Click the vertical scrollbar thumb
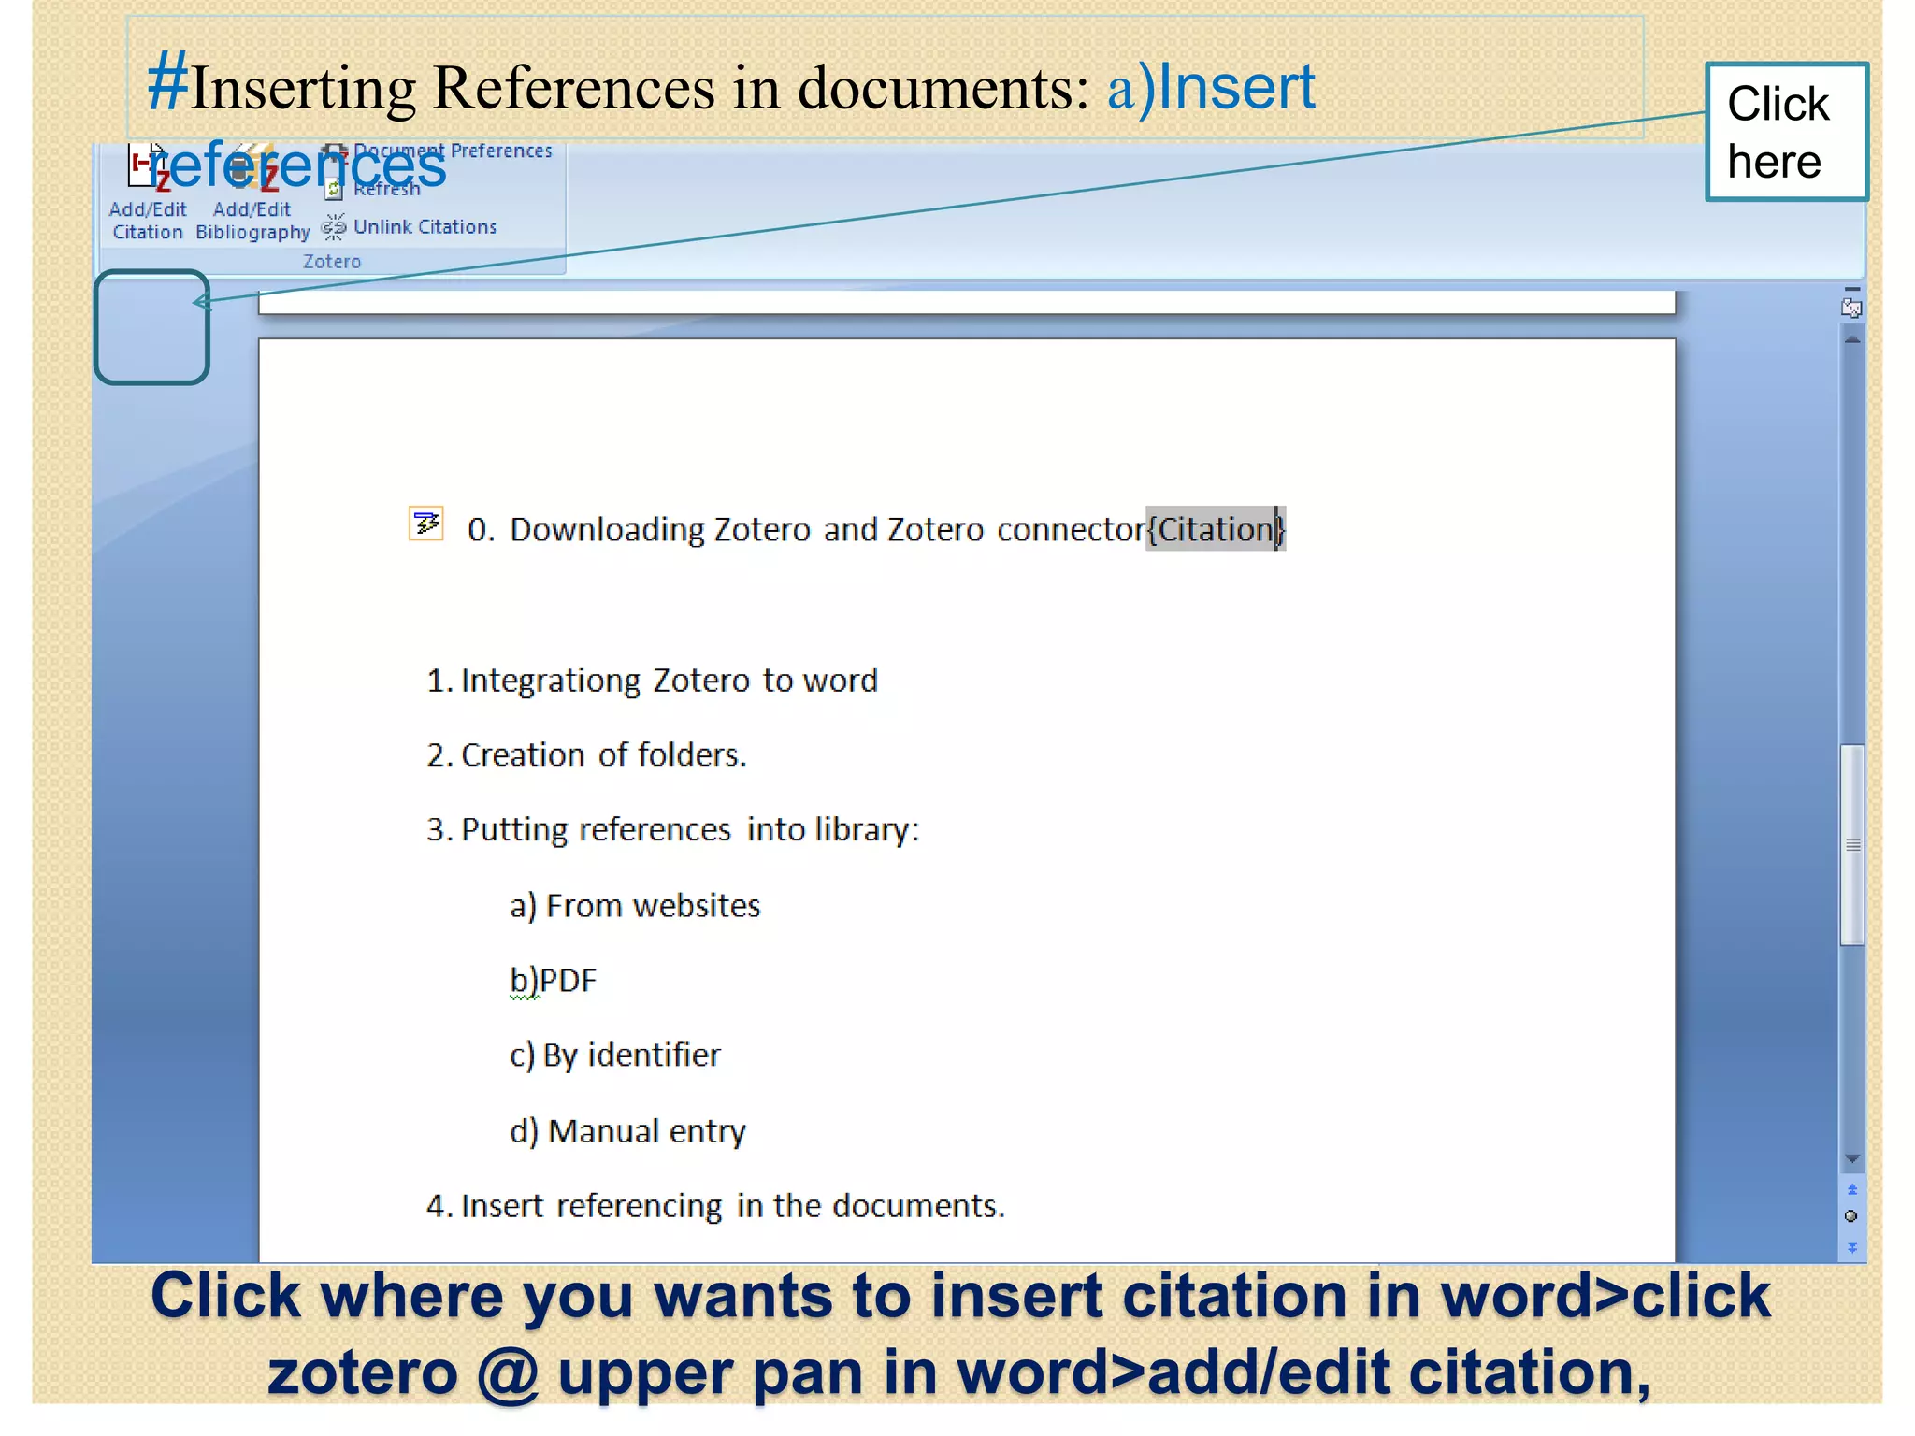 [x=1852, y=845]
